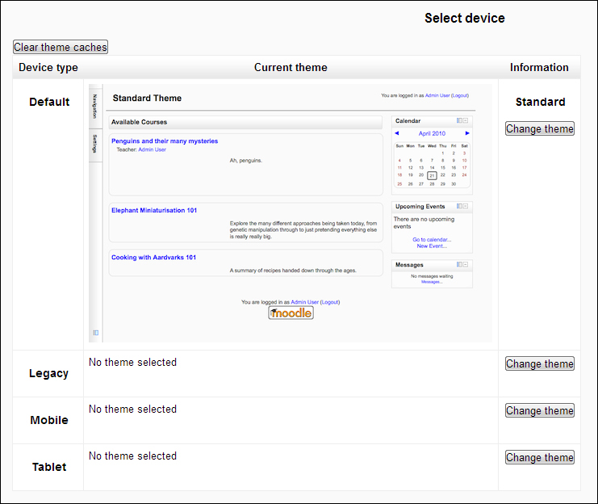
Task: Click the calendar next month arrow
Action: [x=467, y=133]
